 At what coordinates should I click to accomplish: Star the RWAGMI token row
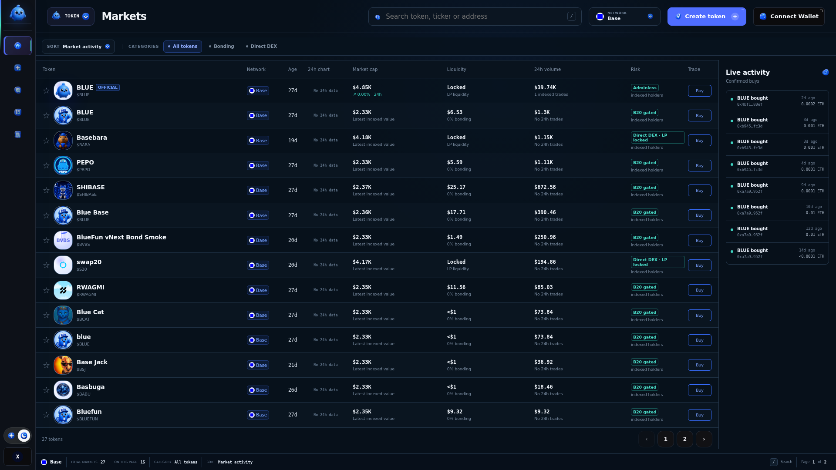click(x=46, y=290)
